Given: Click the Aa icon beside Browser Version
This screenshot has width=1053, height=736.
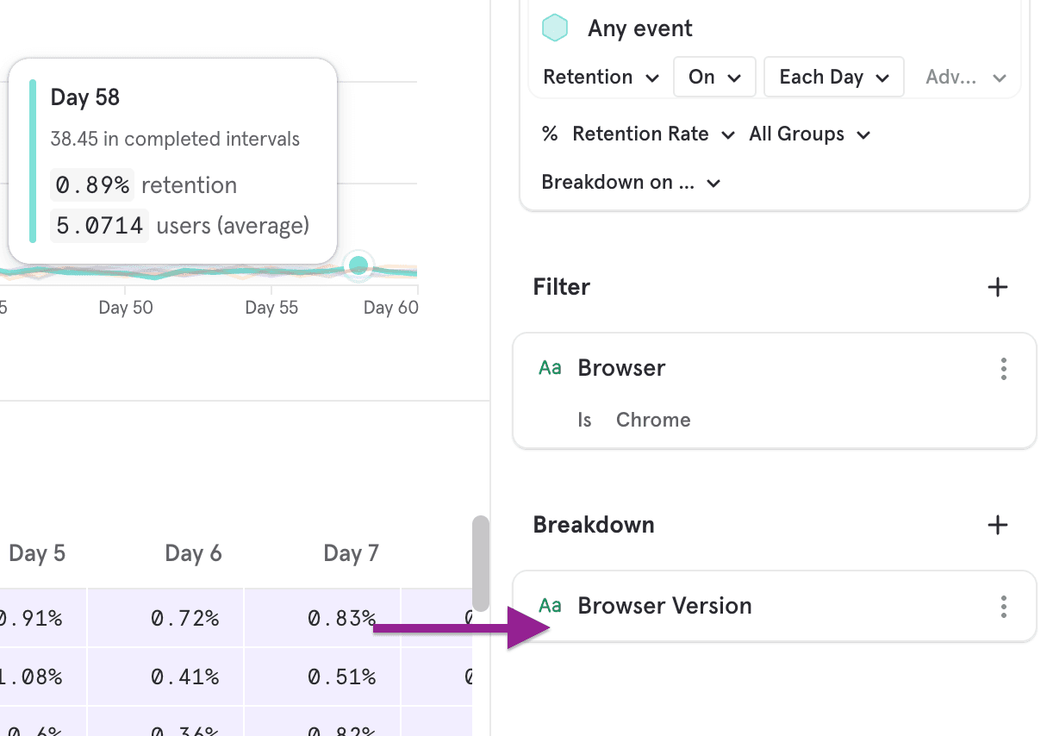Looking at the screenshot, I should [550, 606].
